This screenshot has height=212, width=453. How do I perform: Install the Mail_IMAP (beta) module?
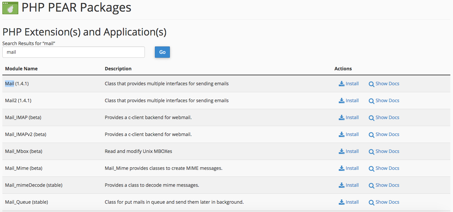[x=349, y=117]
